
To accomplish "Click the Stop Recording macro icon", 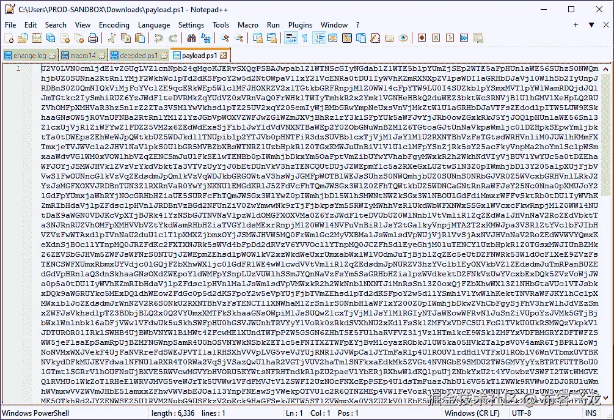I will point(436,38).
